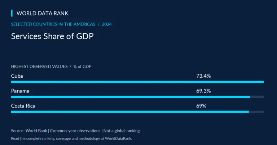Select the Panama country label
The image size is (277, 145).
pos(20,91)
